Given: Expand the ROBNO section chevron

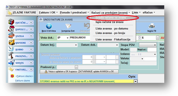Looking at the screenshot, I should [31, 49].
